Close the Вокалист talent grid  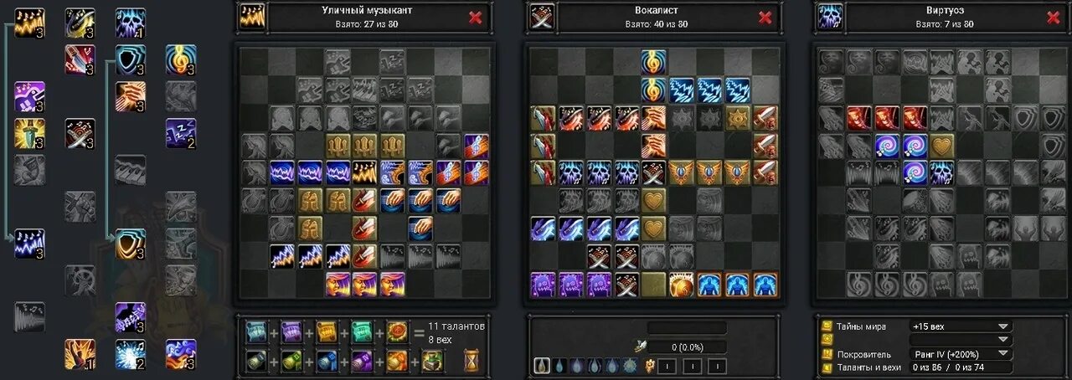point(765,18)
